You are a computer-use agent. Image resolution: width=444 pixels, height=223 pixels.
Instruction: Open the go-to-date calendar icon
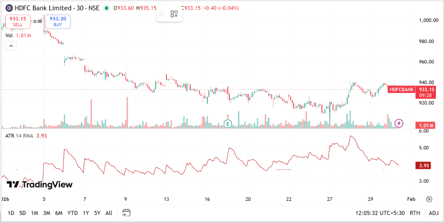[126, 213]
